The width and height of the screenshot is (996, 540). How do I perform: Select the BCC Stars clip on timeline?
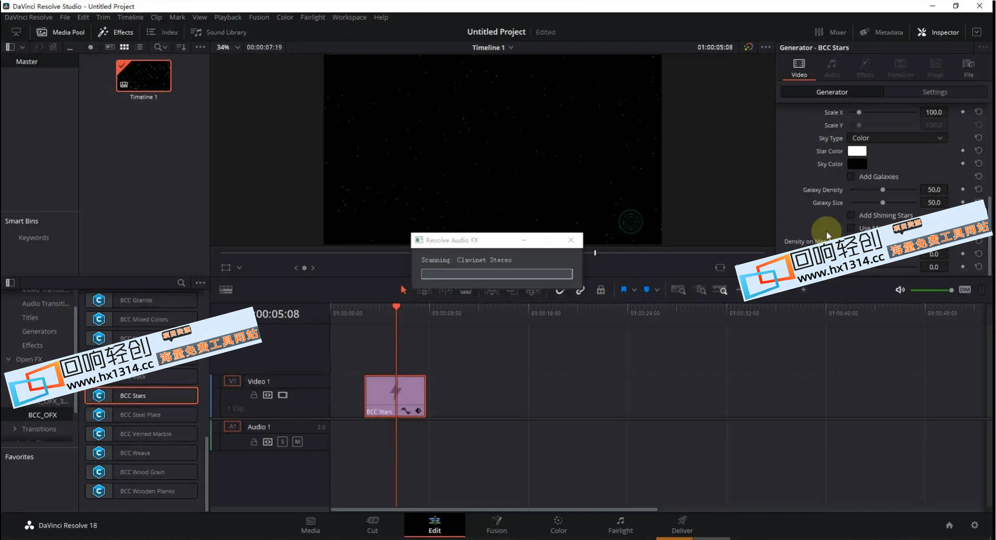click(395, 396)
